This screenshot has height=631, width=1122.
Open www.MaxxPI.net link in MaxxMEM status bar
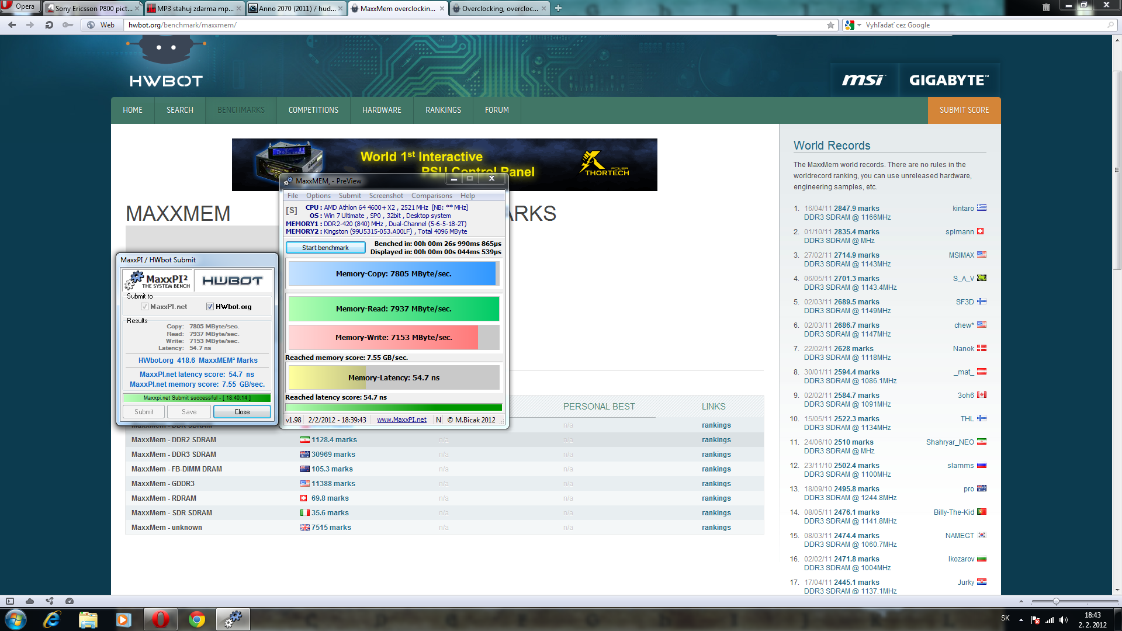401,419
